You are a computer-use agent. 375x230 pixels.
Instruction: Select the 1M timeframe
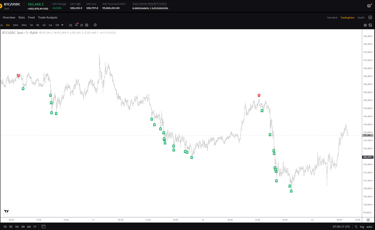[x=57, y=25]
